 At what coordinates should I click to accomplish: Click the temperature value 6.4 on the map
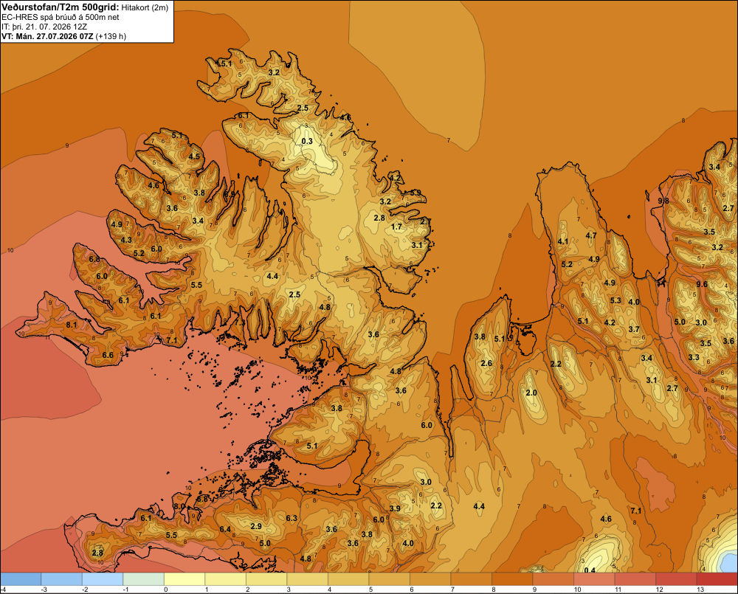point(225,529)
